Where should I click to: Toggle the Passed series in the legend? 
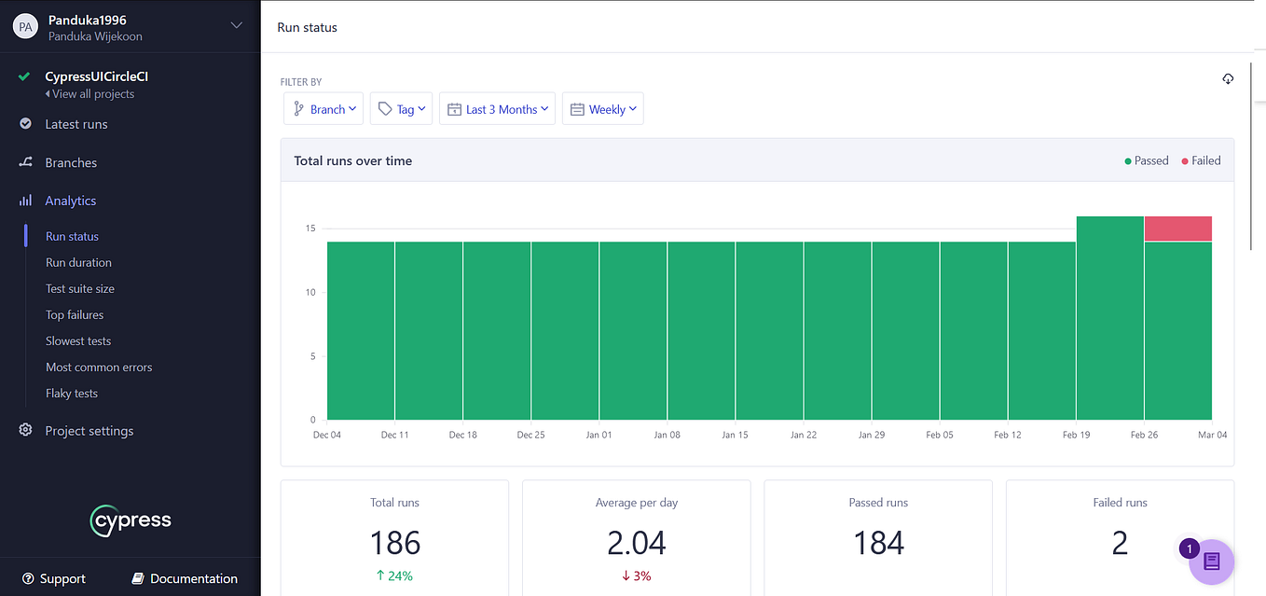(x=1146, y=160)
